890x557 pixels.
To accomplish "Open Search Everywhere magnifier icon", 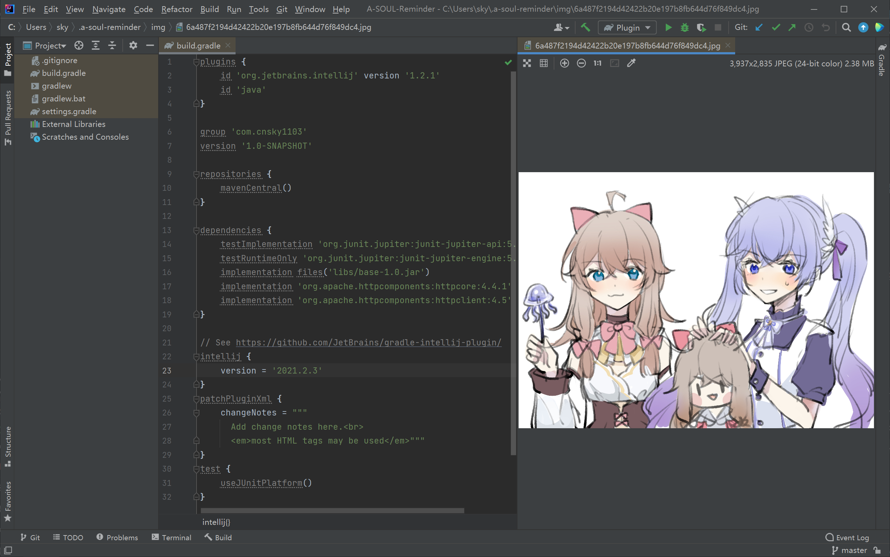I will pos(846,28).
